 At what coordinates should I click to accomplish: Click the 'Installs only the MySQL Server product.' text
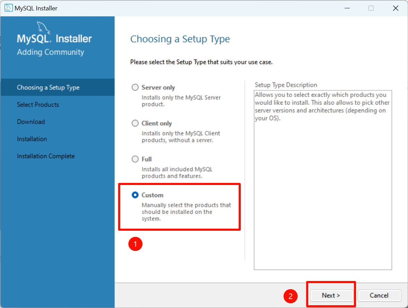point(181,101)
